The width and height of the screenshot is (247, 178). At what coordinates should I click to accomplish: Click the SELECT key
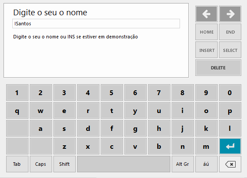coord(230,50)
